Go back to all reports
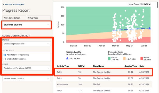 coord(14,4)
